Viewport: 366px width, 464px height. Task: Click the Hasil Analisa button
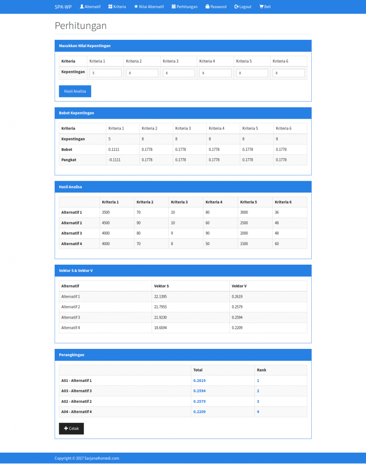[75, 91]
